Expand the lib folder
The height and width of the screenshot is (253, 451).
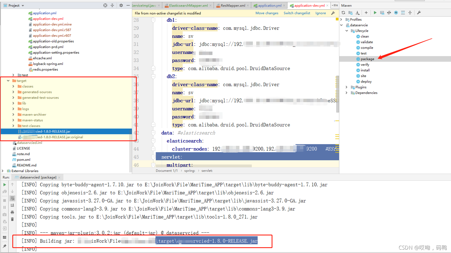click(13, 103)
